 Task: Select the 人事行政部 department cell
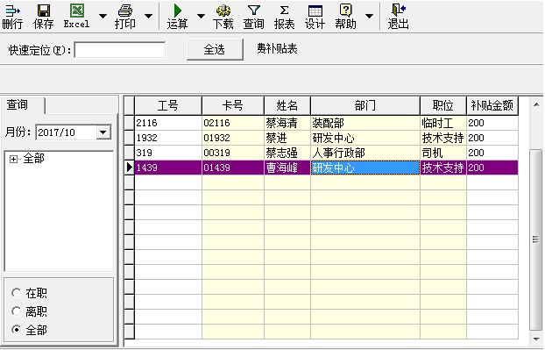[x=365, y=154]
